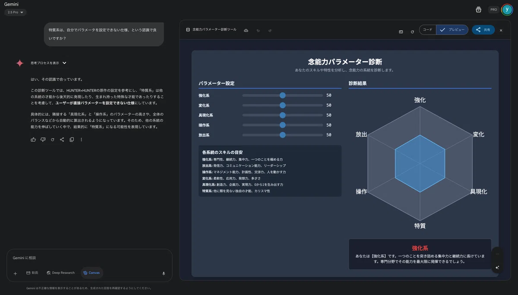Click the user message bubble about 特質系
The height and width of the screenshot is (295, 518).
click(x=104, y=34)
